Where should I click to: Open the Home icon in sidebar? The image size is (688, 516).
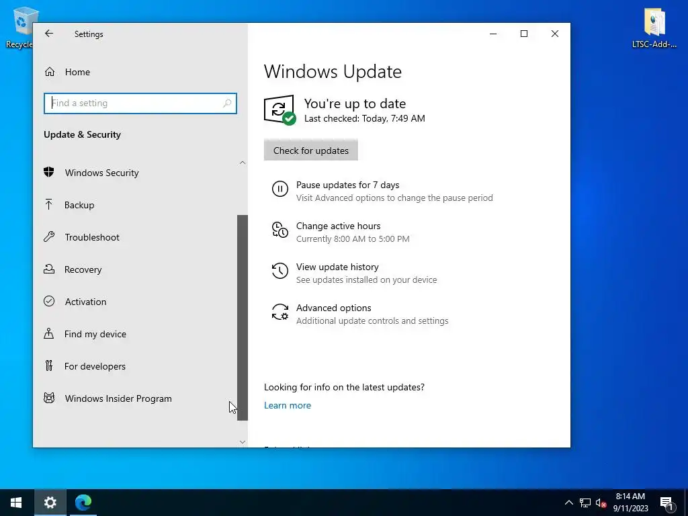tap(50, 71)
